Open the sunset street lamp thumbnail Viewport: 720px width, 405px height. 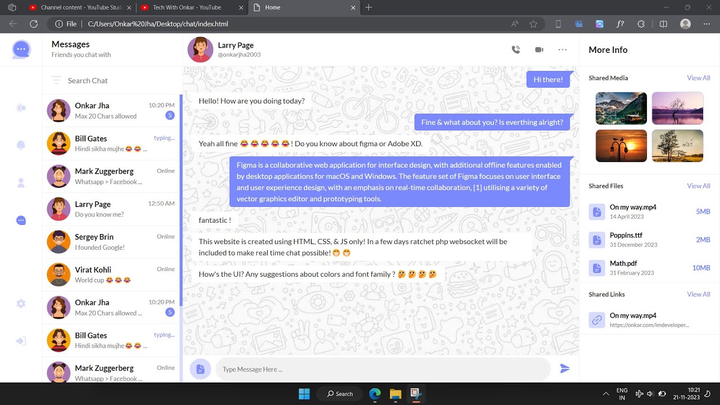click(x=621, y=146)
